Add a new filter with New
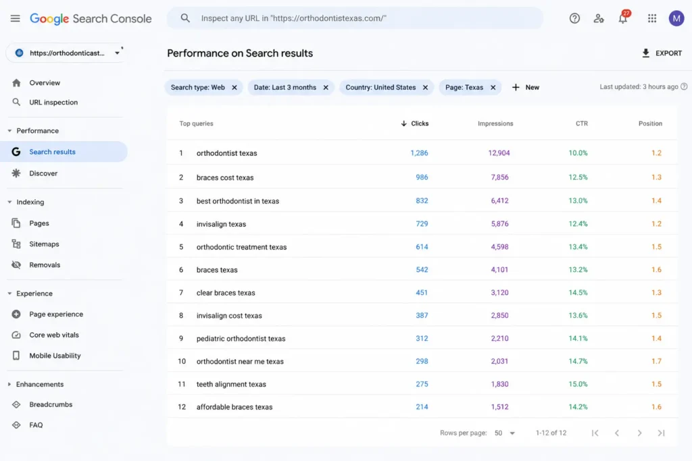Image resolution: width=692 pixels, height=461 pixels. tap(526, 87)
